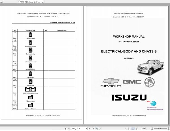Click the Backup switch side connector cell

[x=31, y=106]
